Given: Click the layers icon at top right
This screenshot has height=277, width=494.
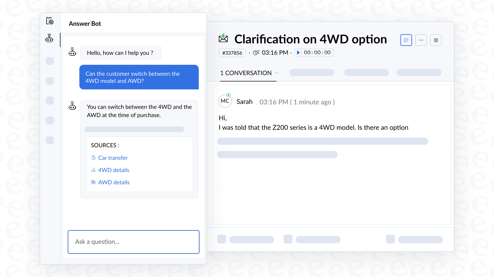Looking at the screenshot, I should tap(436, 40).
